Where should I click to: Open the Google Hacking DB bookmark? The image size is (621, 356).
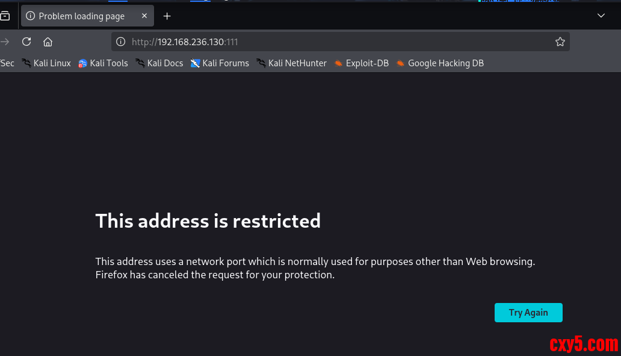(x=440, y=63)
